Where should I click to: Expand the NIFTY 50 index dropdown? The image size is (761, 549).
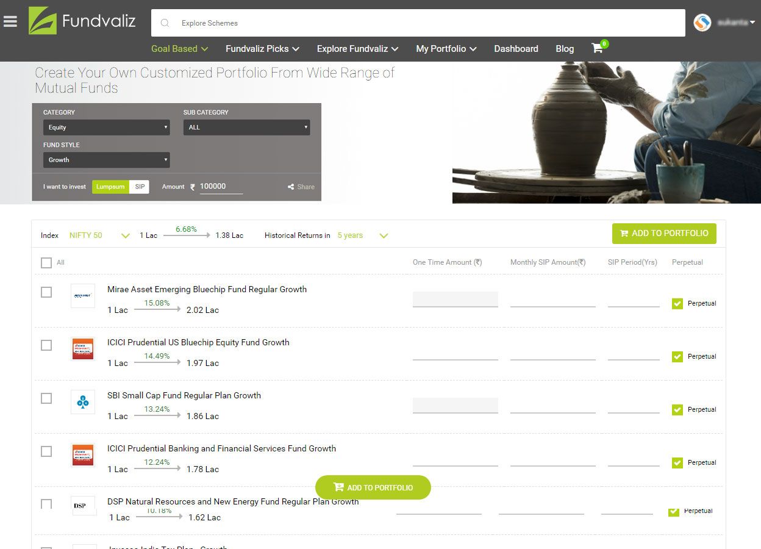click(100, 235)
